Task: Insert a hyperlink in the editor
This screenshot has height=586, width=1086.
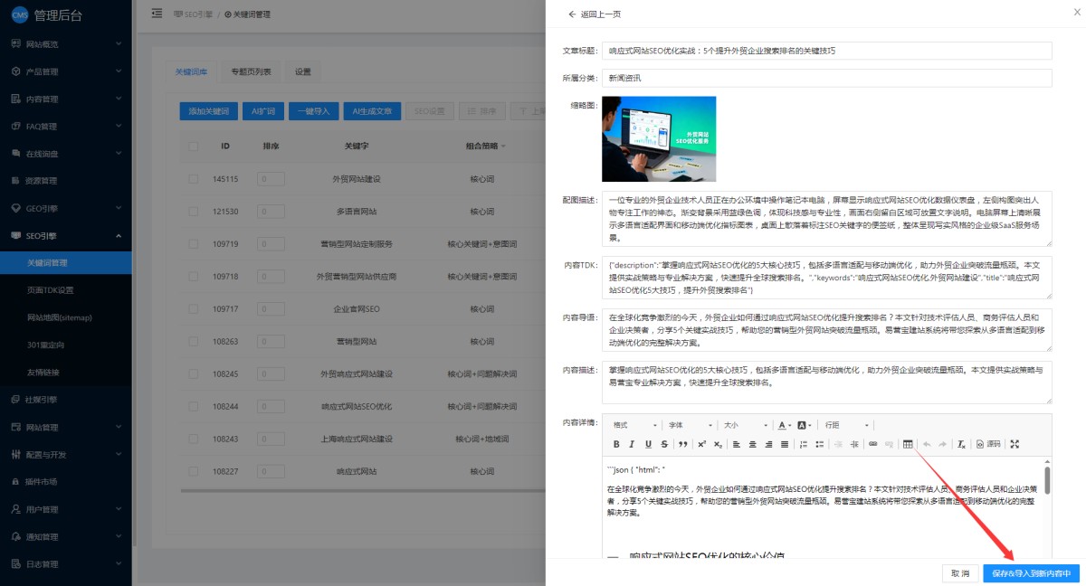Action: 872,444
